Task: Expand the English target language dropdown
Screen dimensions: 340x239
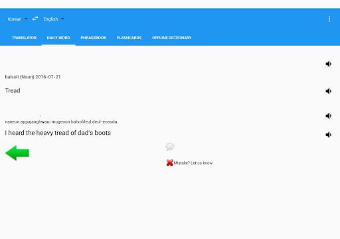Action: 54,19
